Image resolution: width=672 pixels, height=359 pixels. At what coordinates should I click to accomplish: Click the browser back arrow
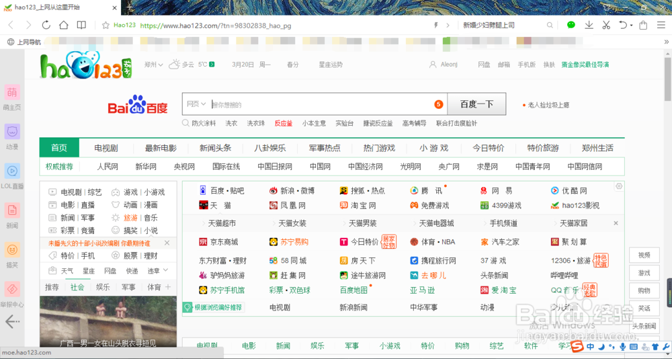click(11, 26)
